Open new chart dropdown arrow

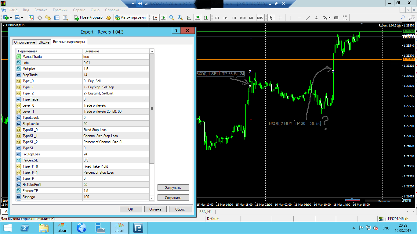tap(11, 18)
